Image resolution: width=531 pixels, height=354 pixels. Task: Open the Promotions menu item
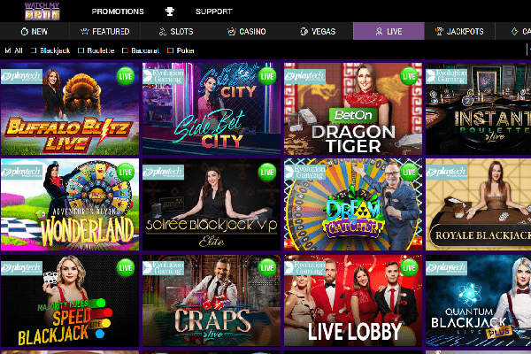click(118, 12)
